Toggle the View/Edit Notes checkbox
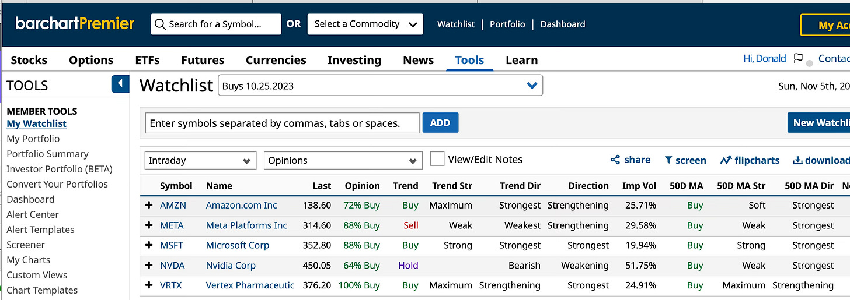850x300 pixels. tap(437, 159)
